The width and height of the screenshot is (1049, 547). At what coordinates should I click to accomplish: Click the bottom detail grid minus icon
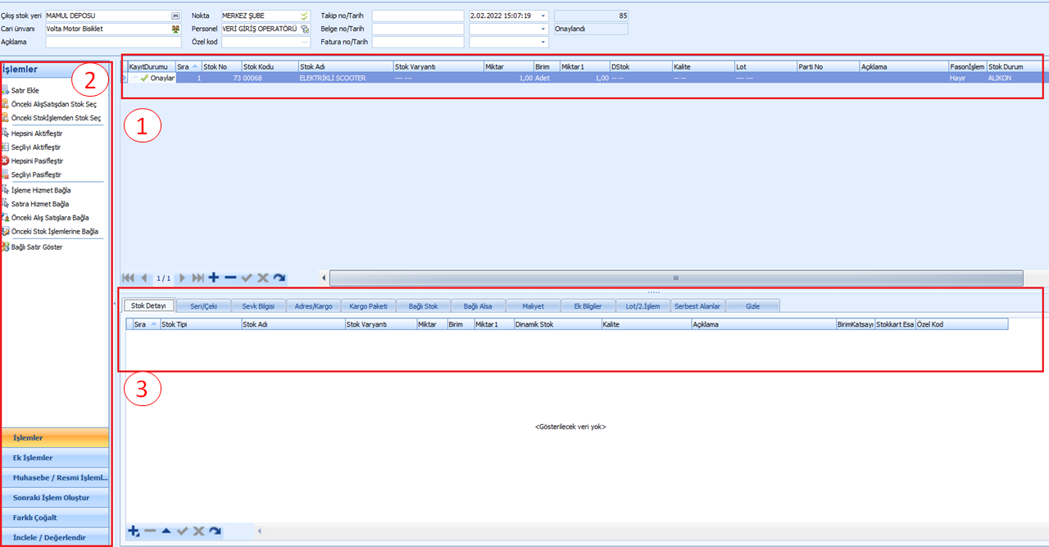[150, 531]
